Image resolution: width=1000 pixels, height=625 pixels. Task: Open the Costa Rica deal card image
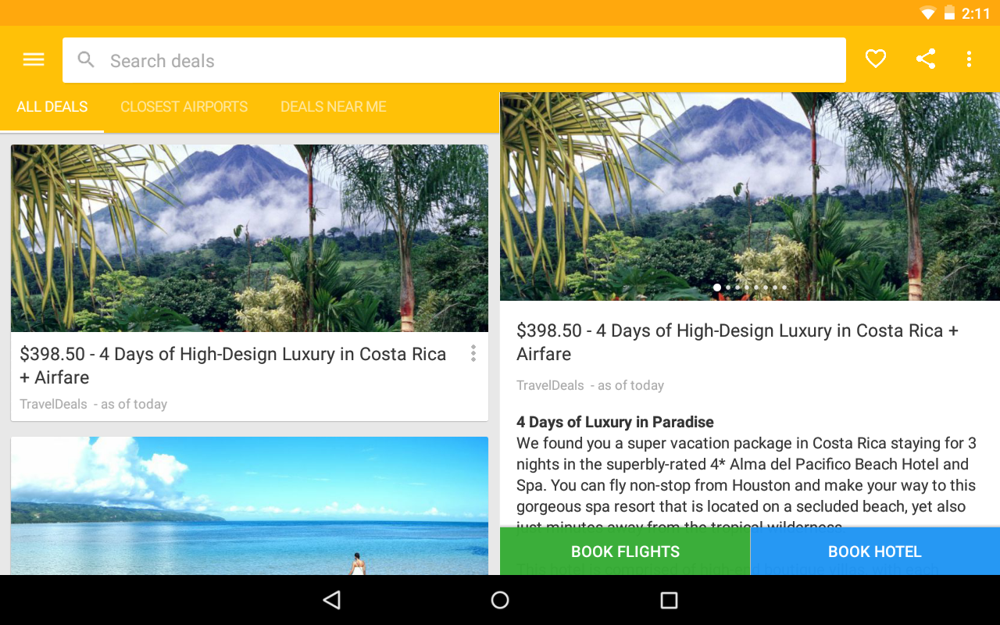point(249,238)
